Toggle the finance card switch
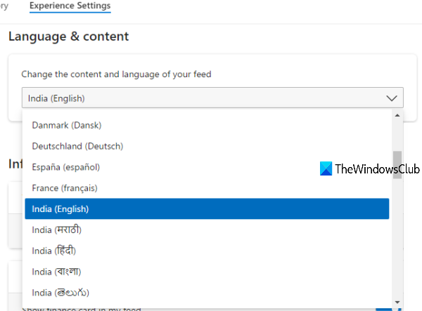This screenshot has width=422, height=311. point(384,307)
